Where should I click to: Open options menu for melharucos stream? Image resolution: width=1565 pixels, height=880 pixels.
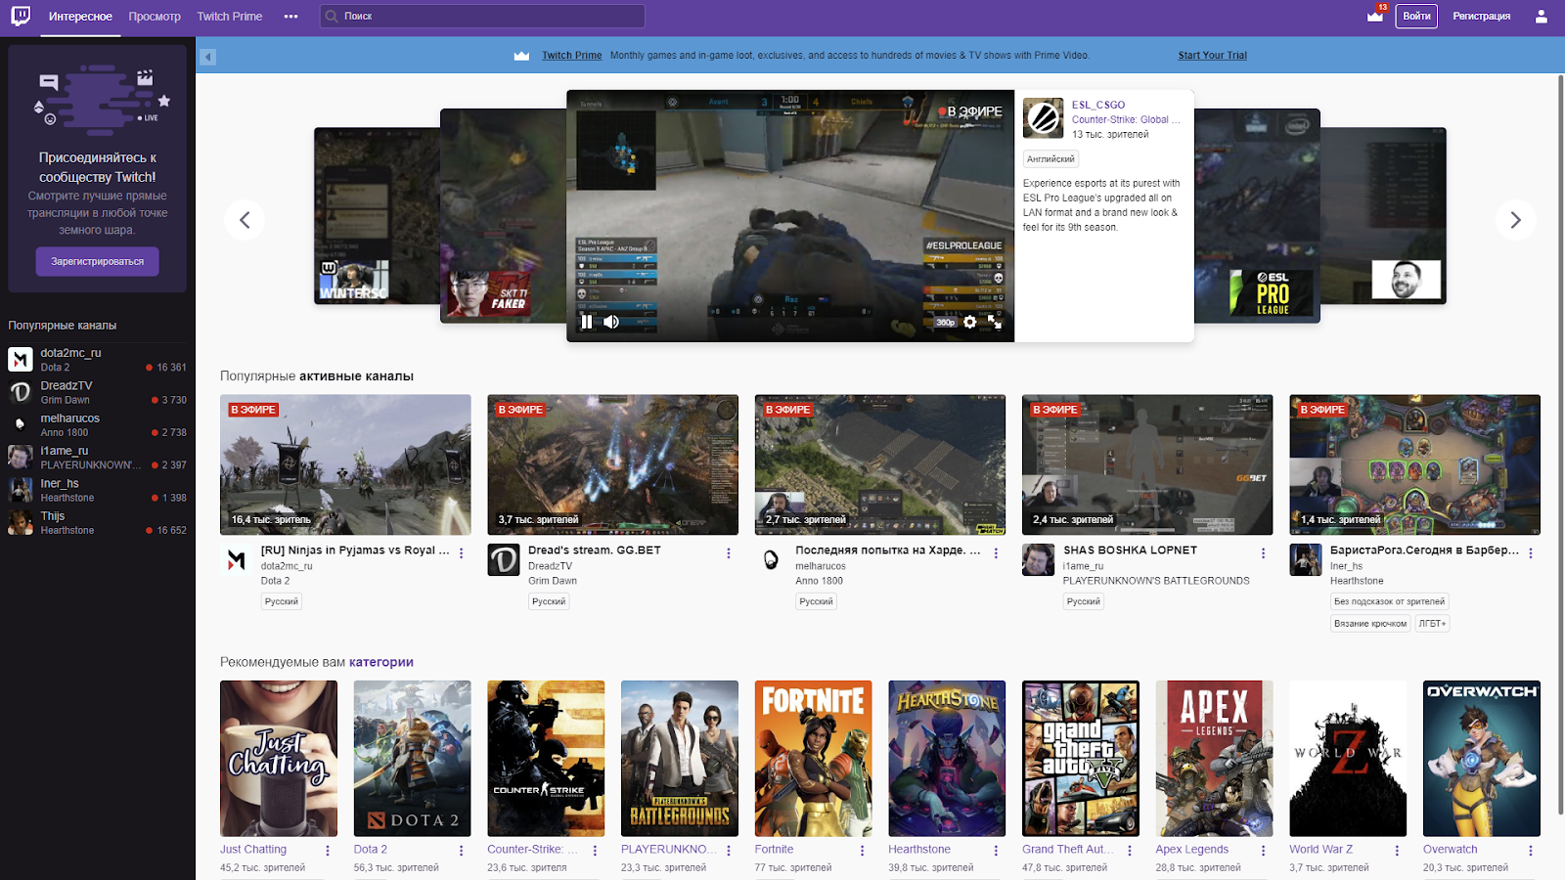[996, 553]
